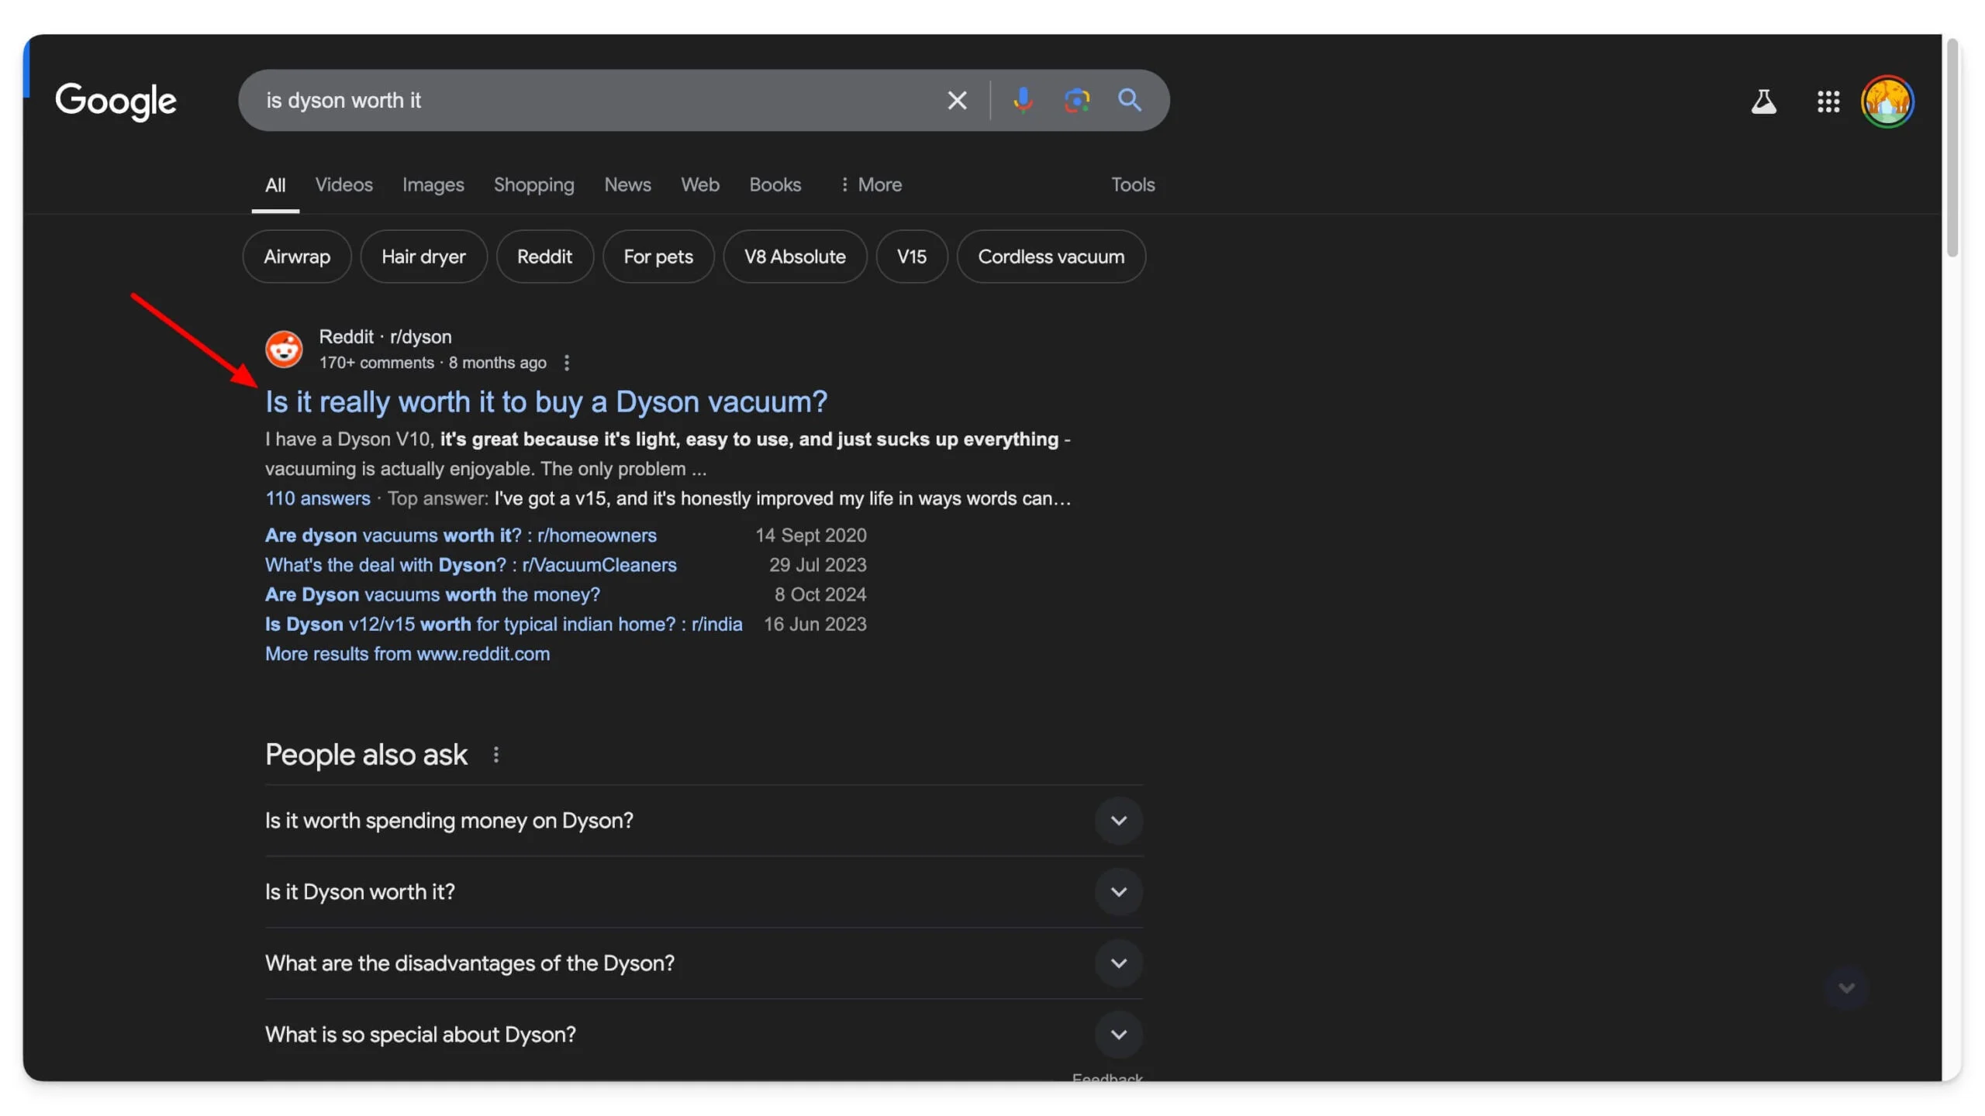Click the '29 Jul 2023' date
The image size is (1985, 1116).
pyautogui.click(x=817, y=565)
